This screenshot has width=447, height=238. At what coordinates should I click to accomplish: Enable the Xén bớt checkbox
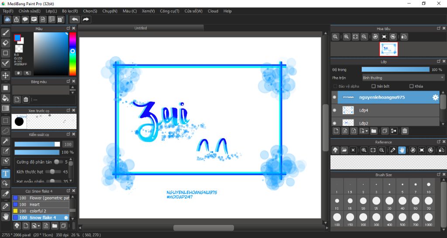pyautogui.click(x=374, y=86)
